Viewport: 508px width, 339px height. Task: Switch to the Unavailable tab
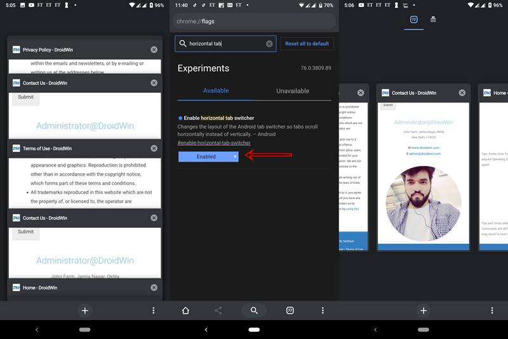click(293, 91)
